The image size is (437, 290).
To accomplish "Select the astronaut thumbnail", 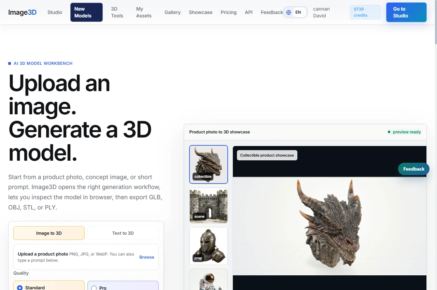I will click(209, 279).
